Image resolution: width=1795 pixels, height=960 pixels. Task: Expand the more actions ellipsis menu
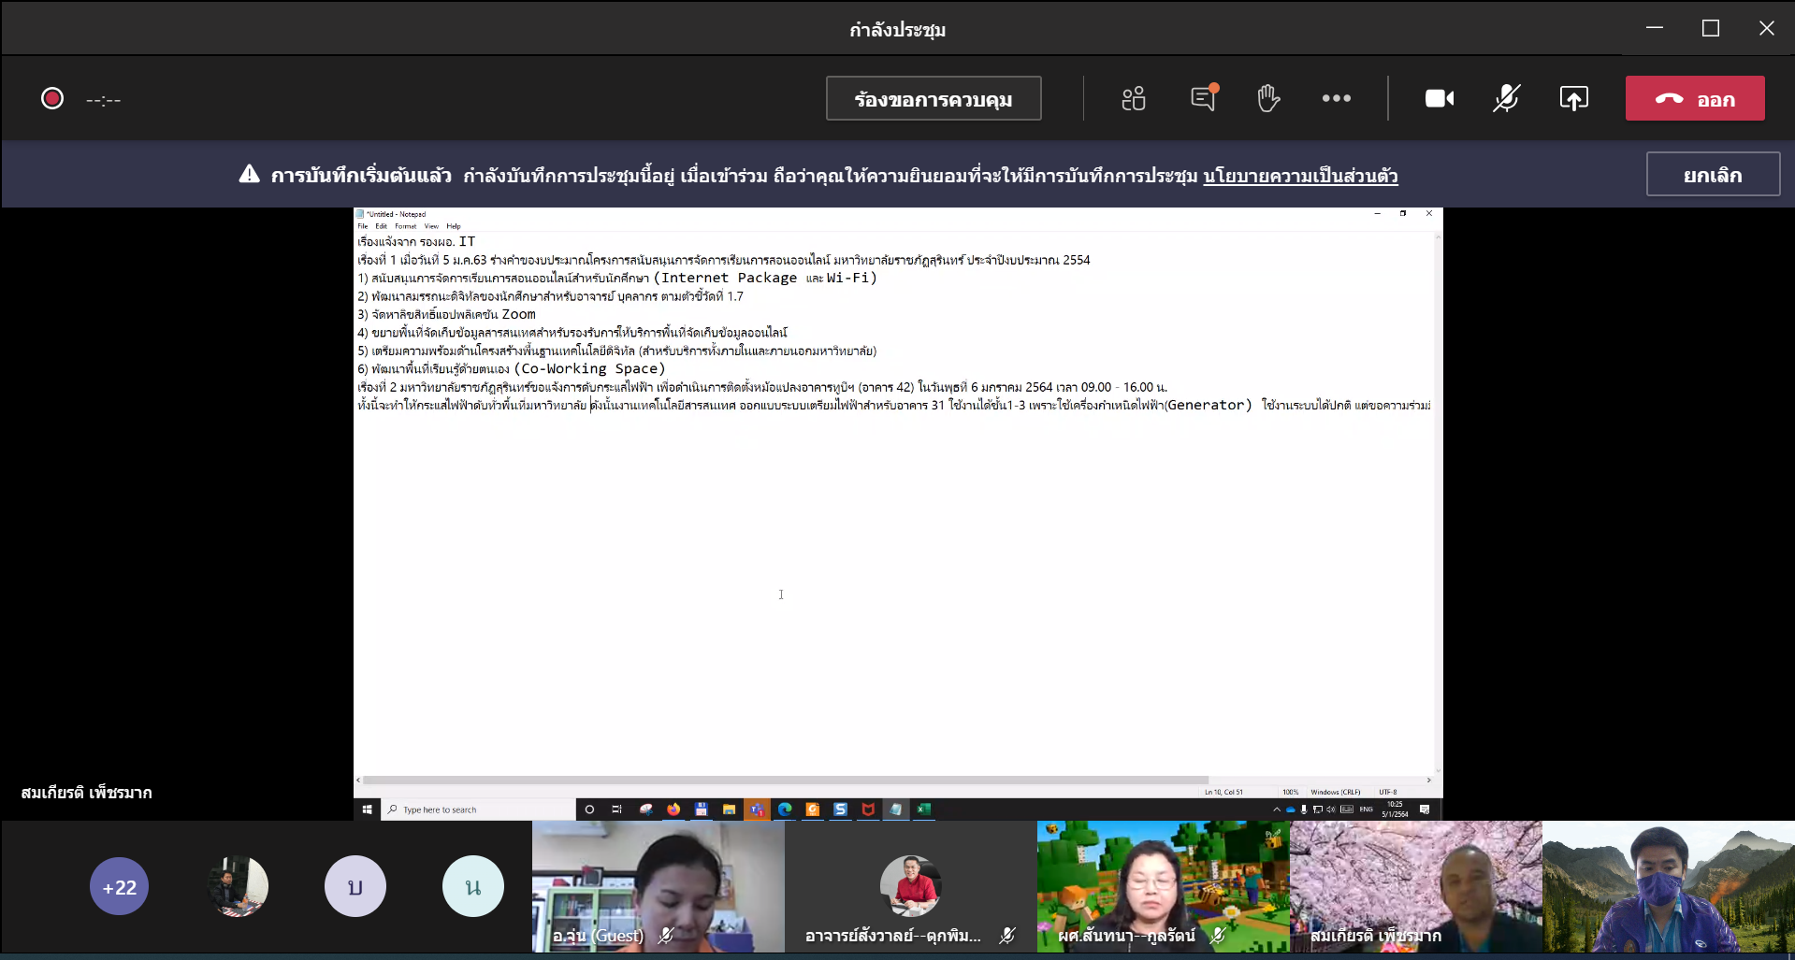[1336, 98]
